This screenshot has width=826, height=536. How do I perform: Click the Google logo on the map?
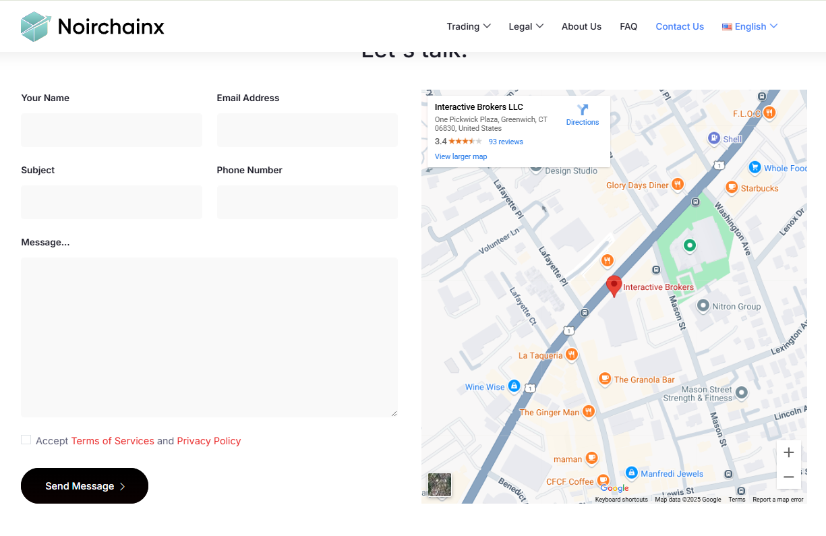tap(614, 488)
